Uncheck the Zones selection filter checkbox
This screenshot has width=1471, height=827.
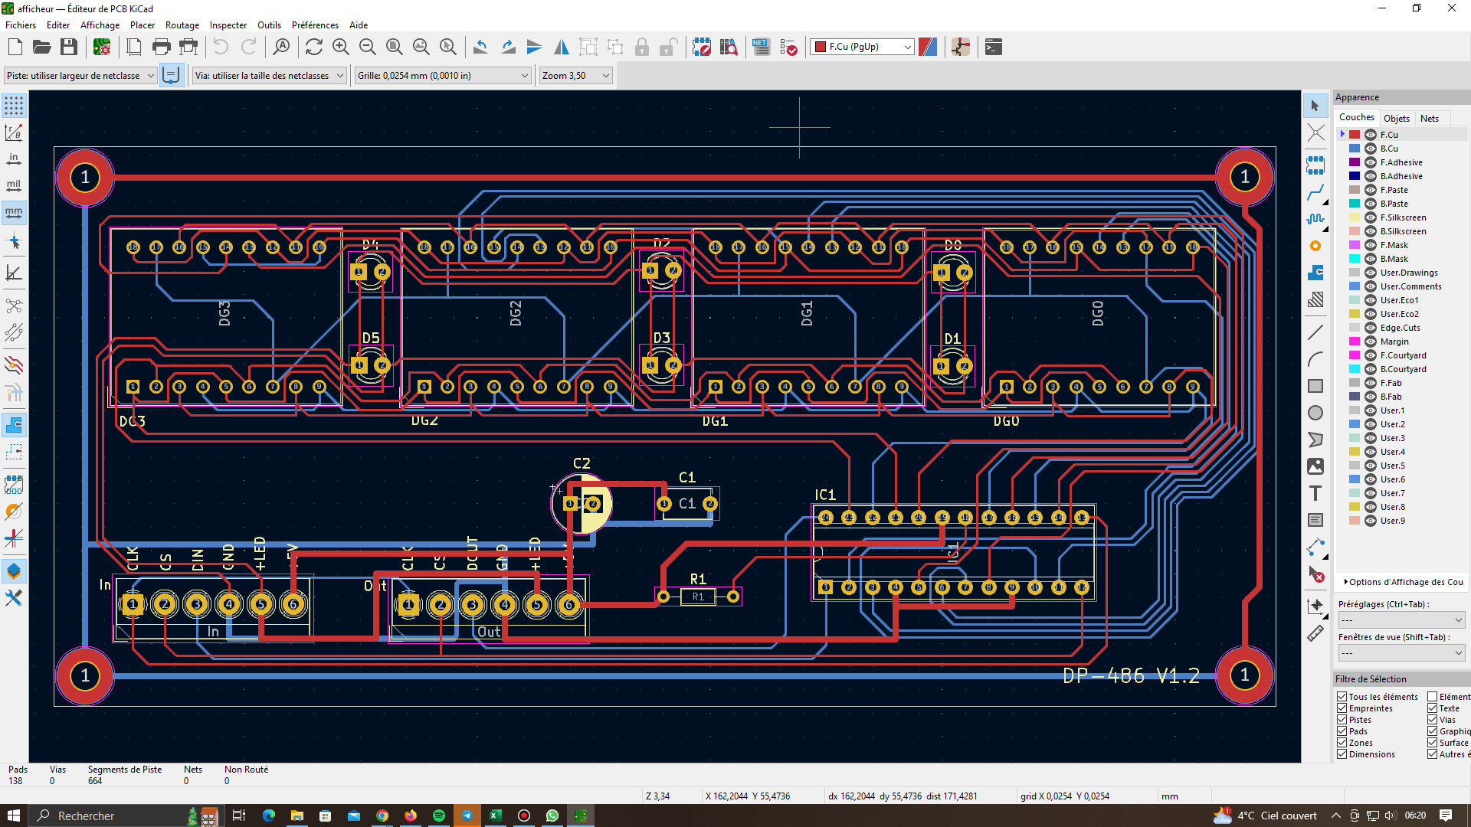[x=1342, y=743]
